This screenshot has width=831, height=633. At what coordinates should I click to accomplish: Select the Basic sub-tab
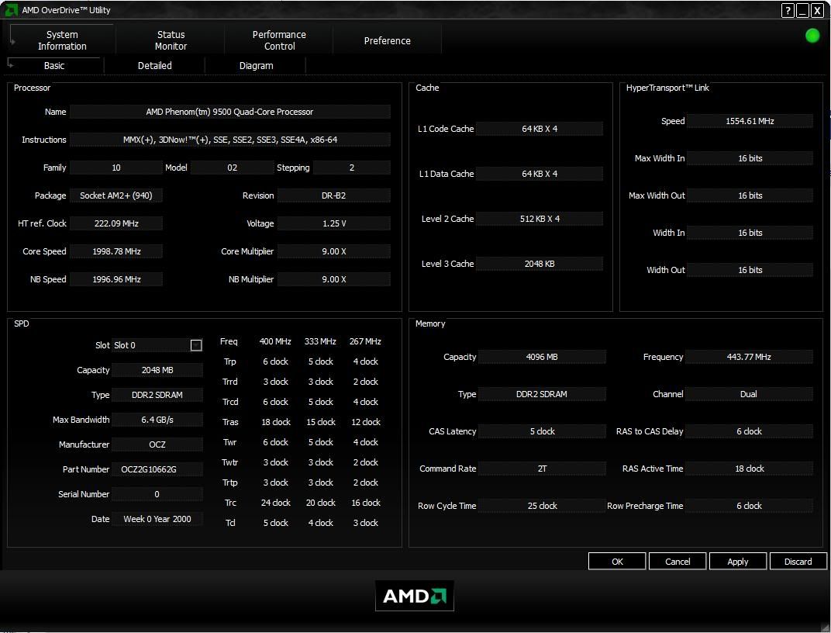click(54, 66)
